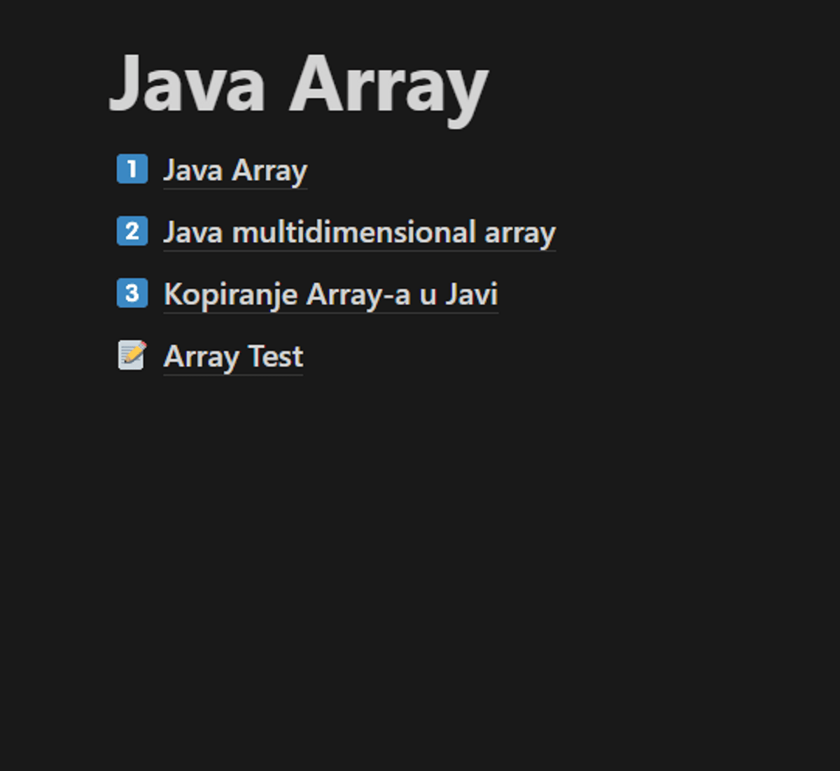Click the word "Test" in last link
Screen dimensions: 840x771
pos(276,357)
